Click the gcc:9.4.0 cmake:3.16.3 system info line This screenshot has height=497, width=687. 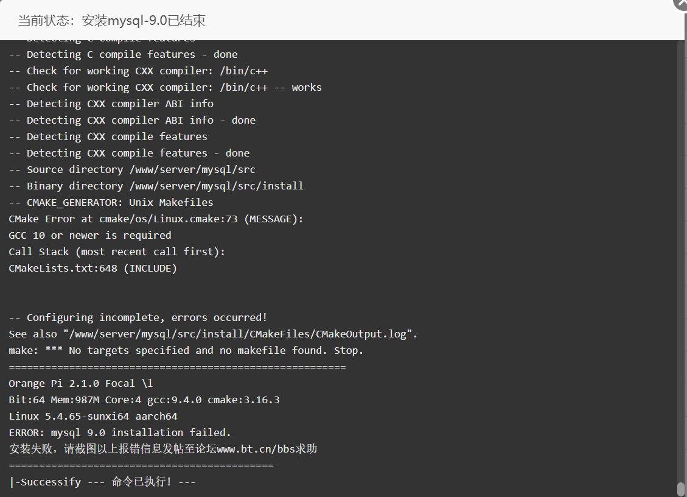click(144, 400)
